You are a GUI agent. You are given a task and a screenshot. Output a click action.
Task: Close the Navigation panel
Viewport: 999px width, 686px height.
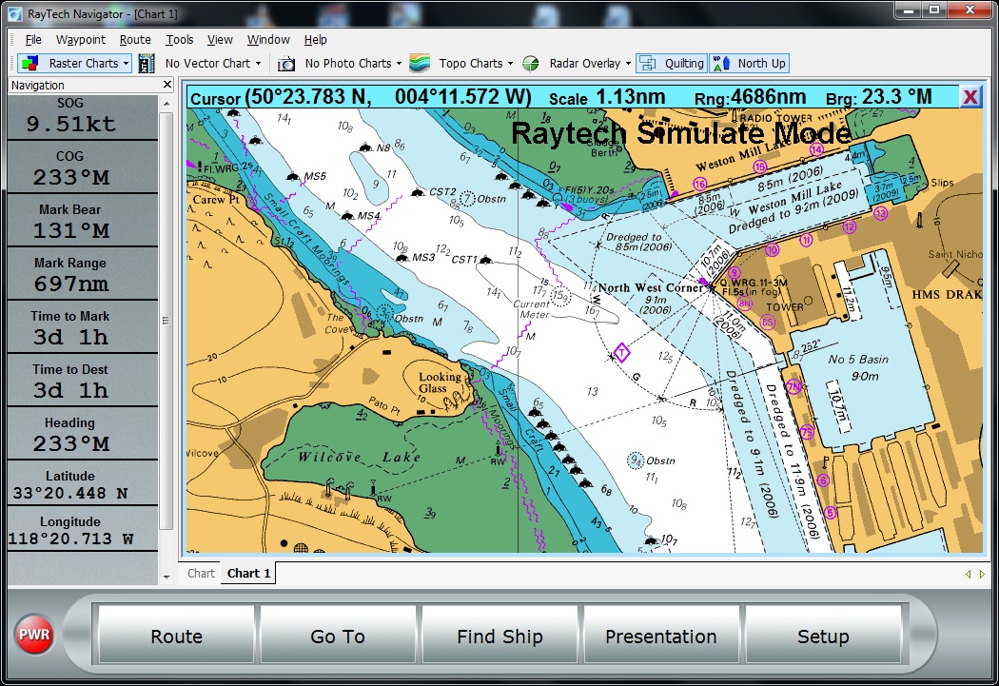coord(166,84)
